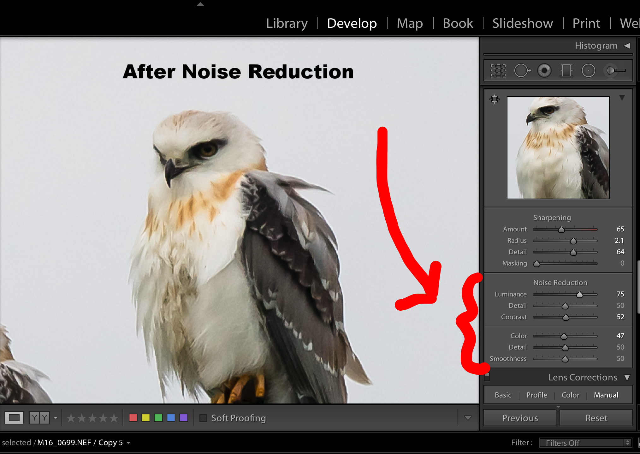The width and height of the screenshot is (640, 454).
Task: Select the Spot Removal tool
Action: point(522,70)
